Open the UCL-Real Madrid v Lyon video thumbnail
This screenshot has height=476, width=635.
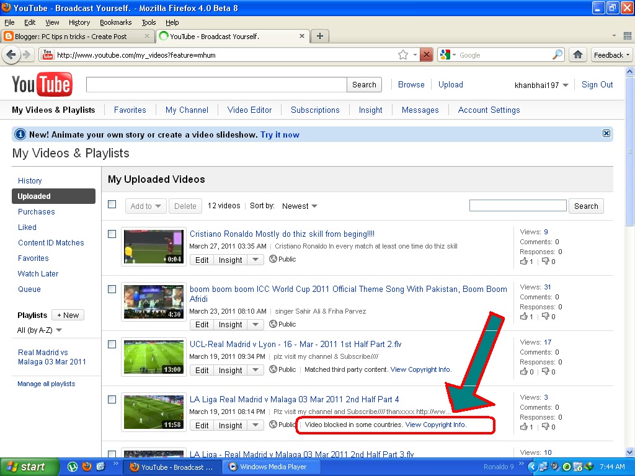154,356
